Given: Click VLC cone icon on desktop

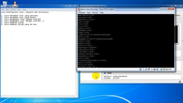Looking at the screenshot, I should [x=15, y=3].
